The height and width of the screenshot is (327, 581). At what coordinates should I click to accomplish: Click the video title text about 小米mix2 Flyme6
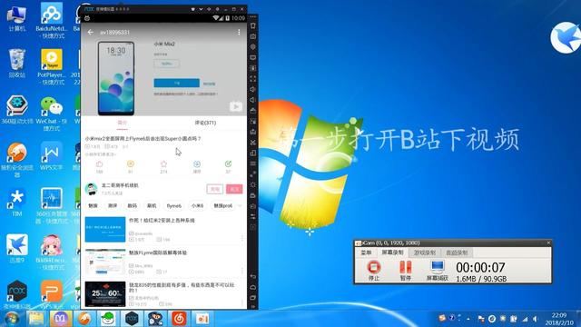[x=143, y=139]
